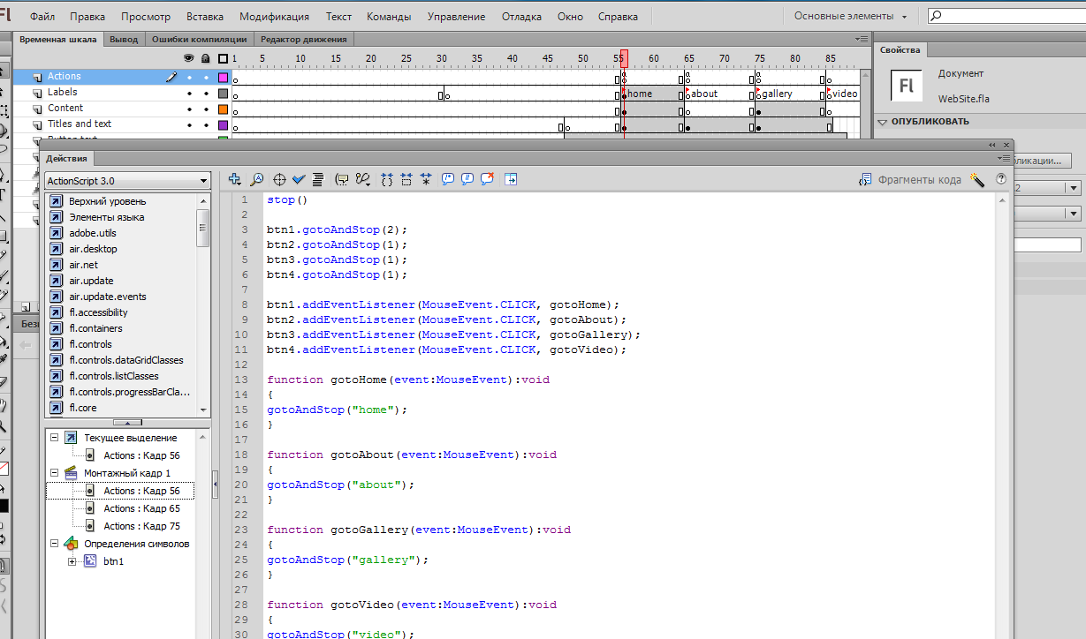Switch to the Ошибки компиляции tab
Image resolution: width=1086 pixels, height=639 pixels.
[x=199, y=39]
